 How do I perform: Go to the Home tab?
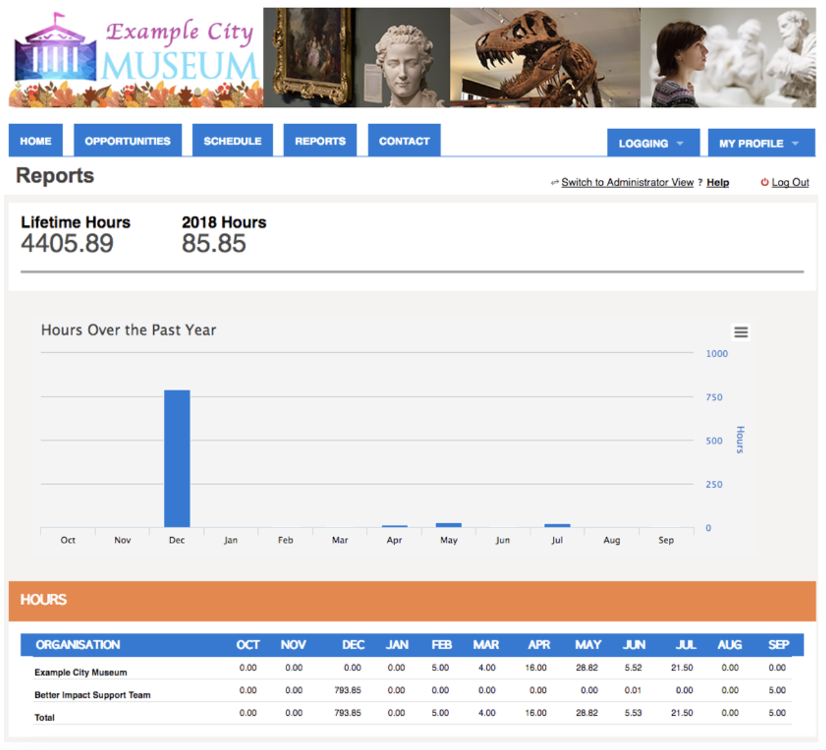pyautogui.click(x=35, y=141)
